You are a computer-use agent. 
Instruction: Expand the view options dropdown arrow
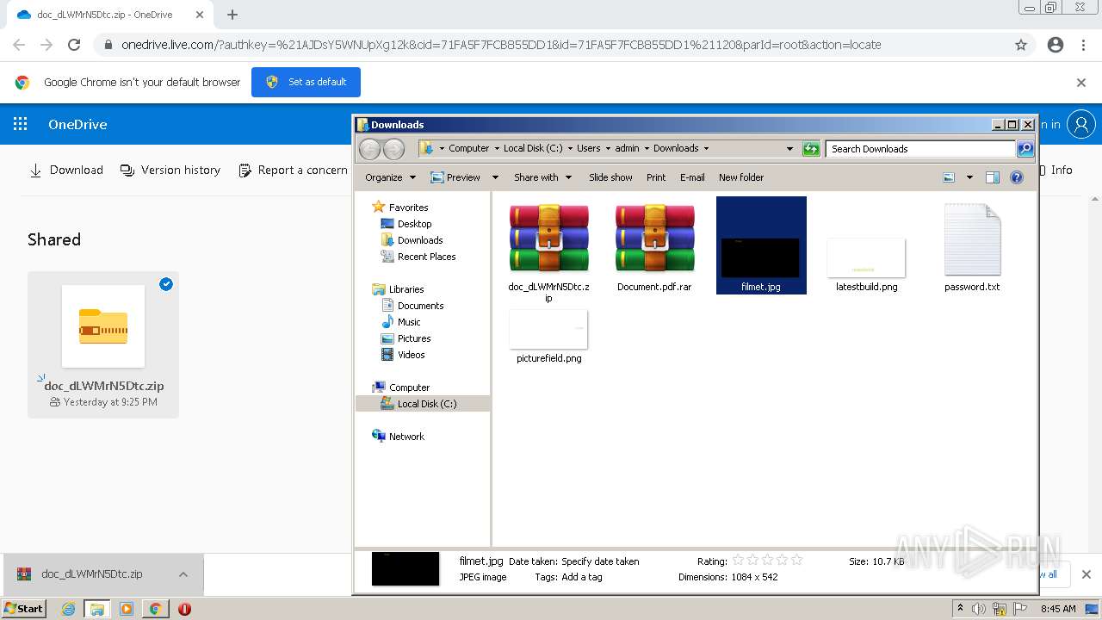(x=969, y=177)
